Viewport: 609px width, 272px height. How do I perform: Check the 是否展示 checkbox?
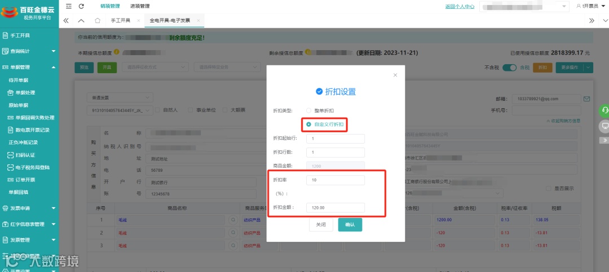point(549,189)
